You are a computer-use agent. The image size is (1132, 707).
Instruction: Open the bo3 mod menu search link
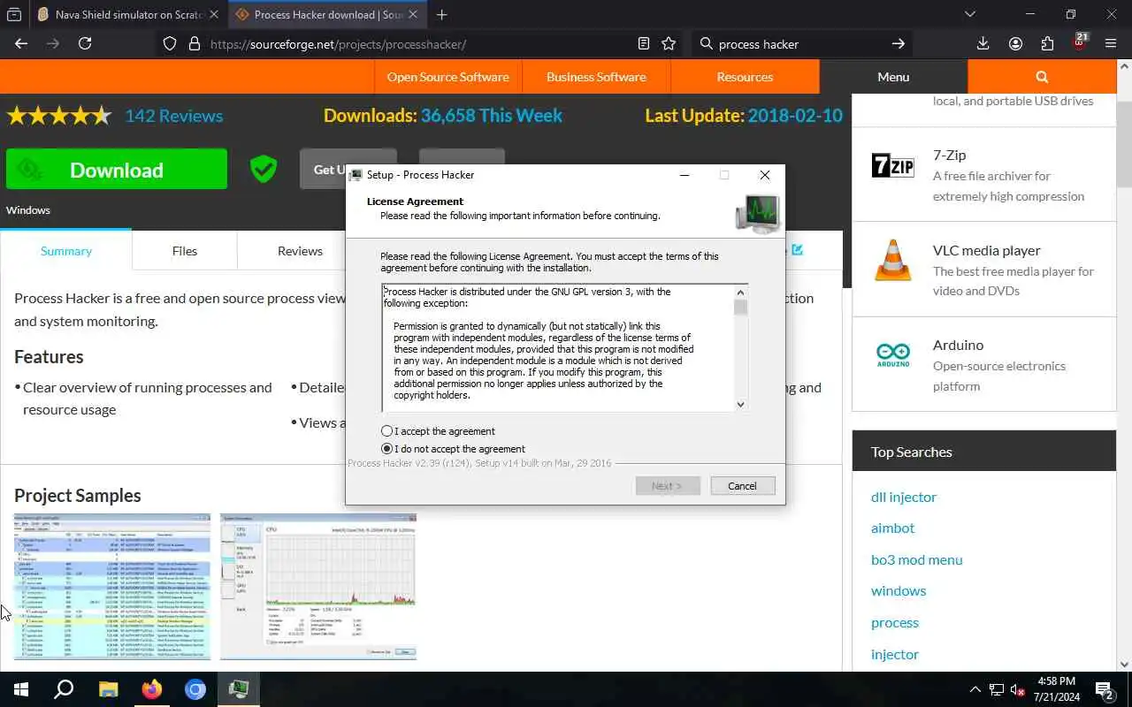coord(917,559)
